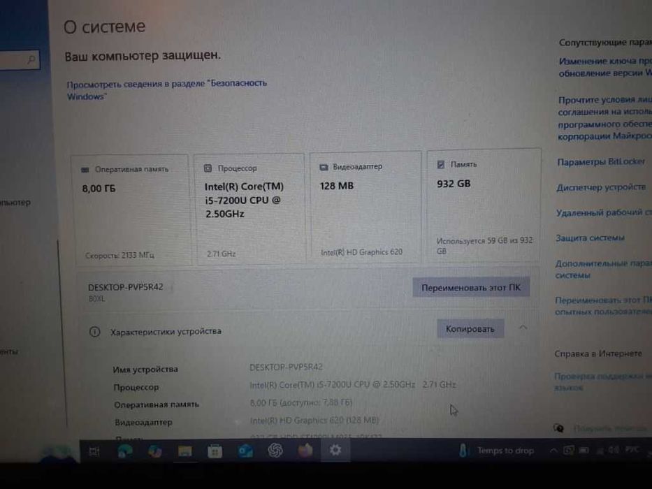
Task: Open Диспетчер устройств link
Action: 601,187
